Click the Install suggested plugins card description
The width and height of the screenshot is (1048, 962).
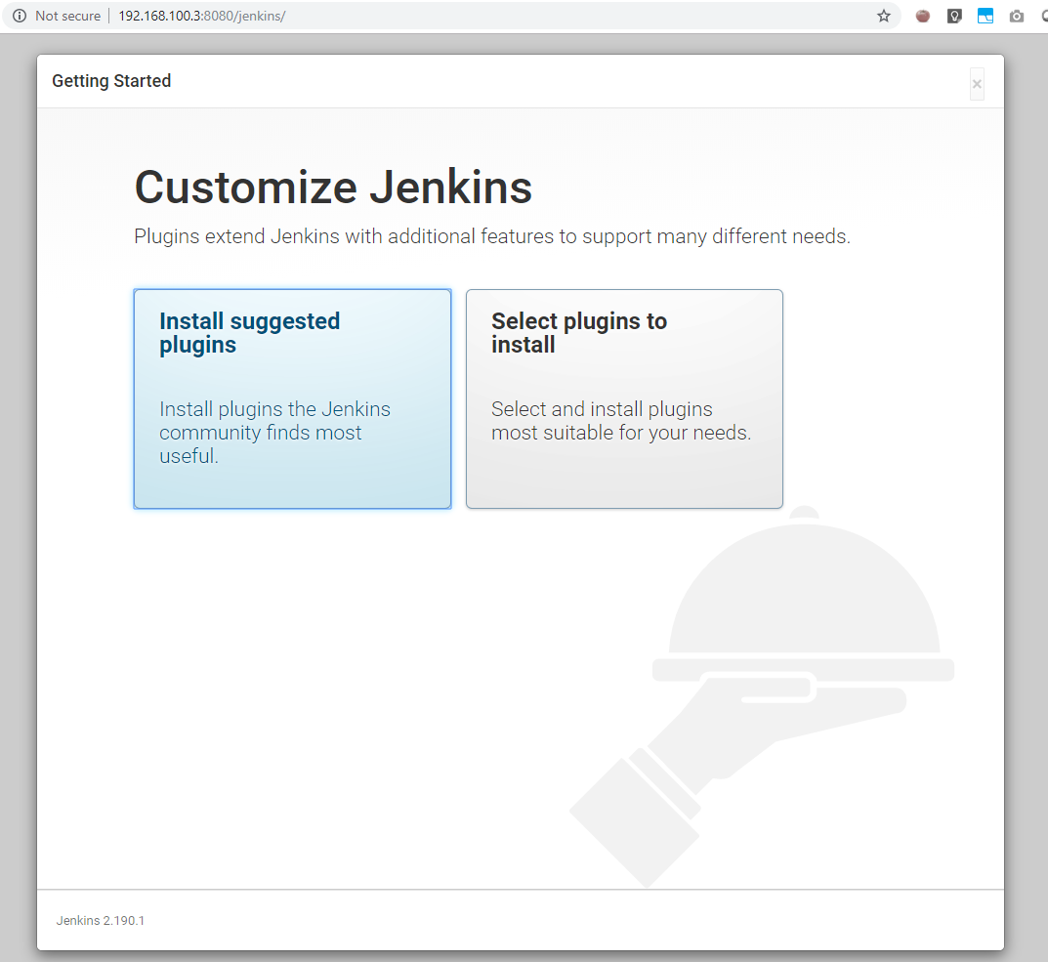pyautogui.click(x=274, y=433)
